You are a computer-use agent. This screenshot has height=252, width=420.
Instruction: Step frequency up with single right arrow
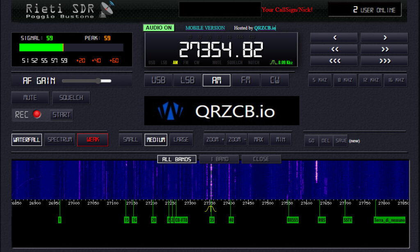pos(384,37)
